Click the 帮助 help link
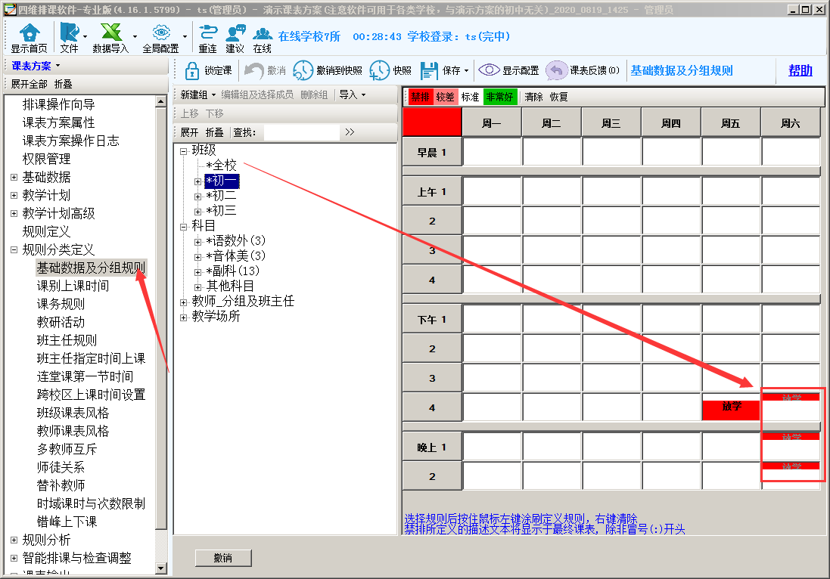 pos(800,70)
